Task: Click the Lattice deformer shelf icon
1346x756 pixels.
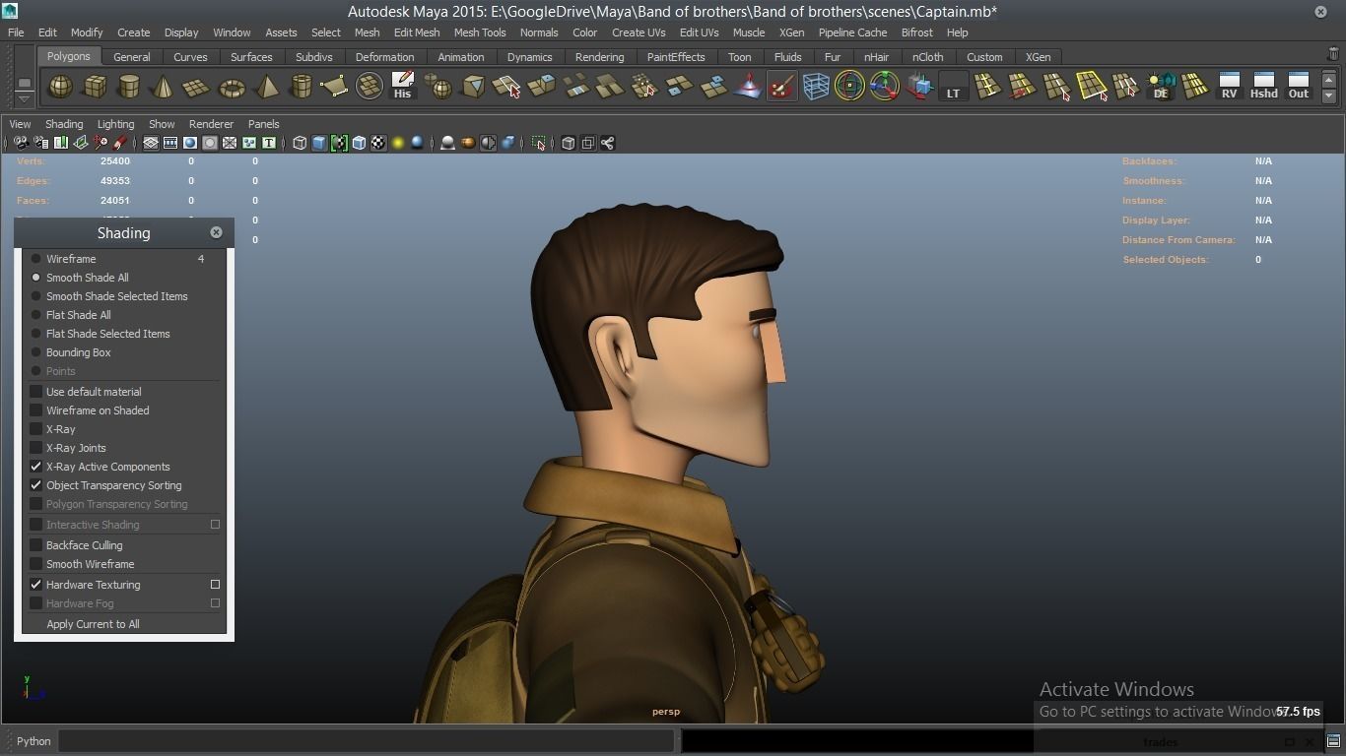Action: (816, 87)
